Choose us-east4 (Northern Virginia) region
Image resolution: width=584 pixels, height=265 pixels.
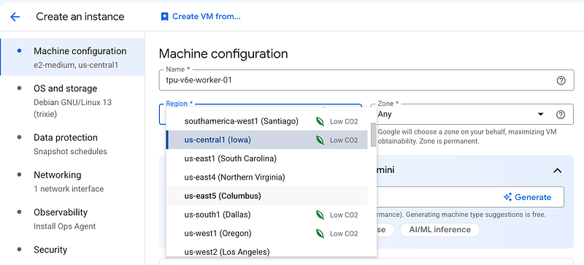(266, 177)
